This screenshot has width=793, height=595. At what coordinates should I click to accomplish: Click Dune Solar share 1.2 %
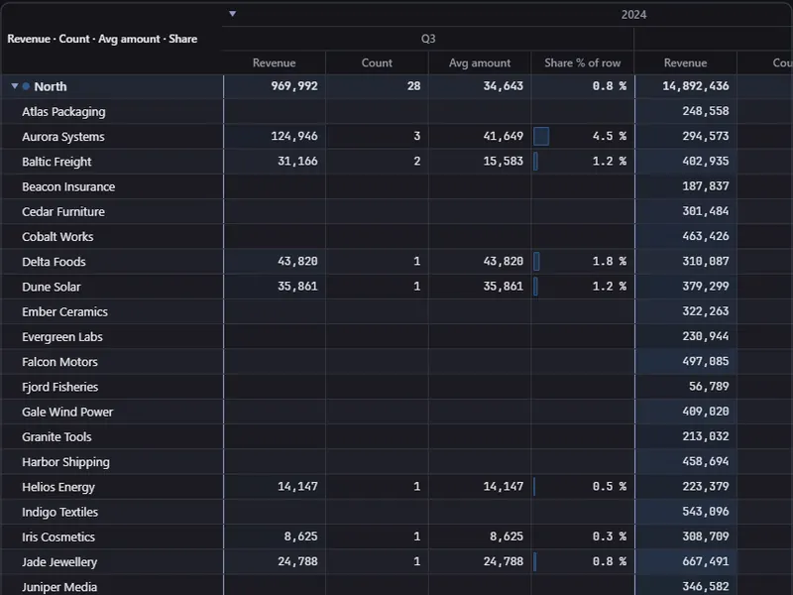(610, 287)
